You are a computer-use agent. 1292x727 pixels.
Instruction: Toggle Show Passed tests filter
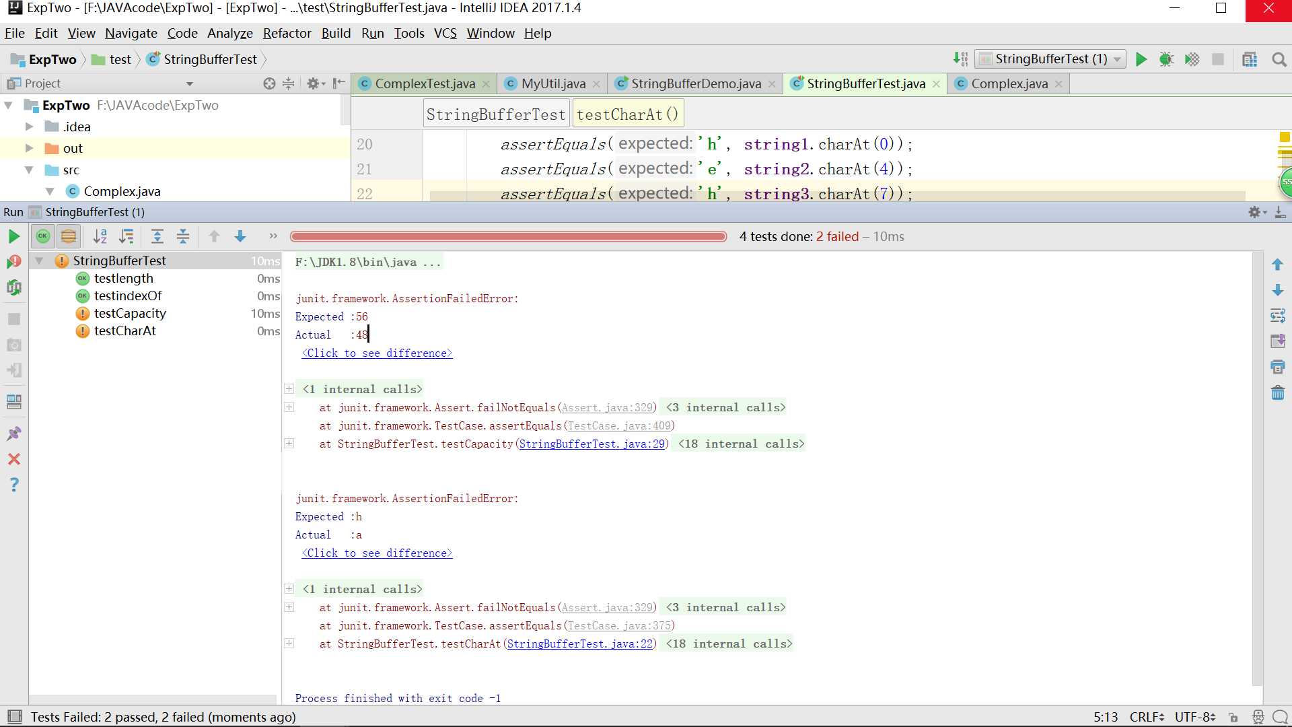(43, 236)
